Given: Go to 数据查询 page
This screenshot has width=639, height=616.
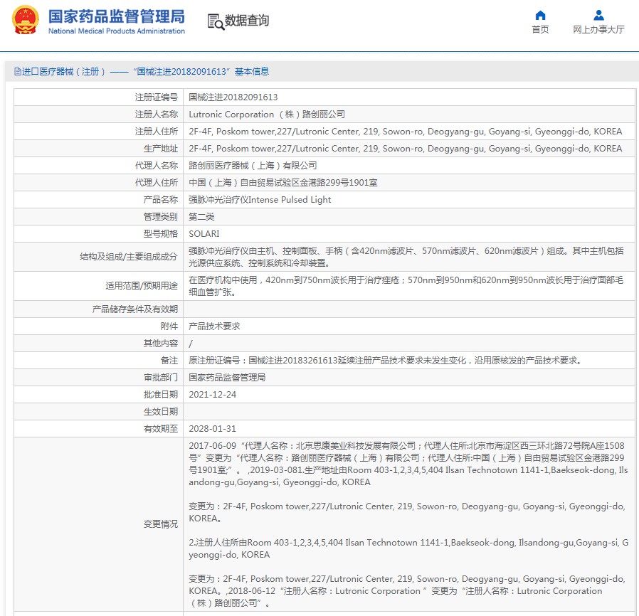Looking at the screenshot, I should point(247,21).
